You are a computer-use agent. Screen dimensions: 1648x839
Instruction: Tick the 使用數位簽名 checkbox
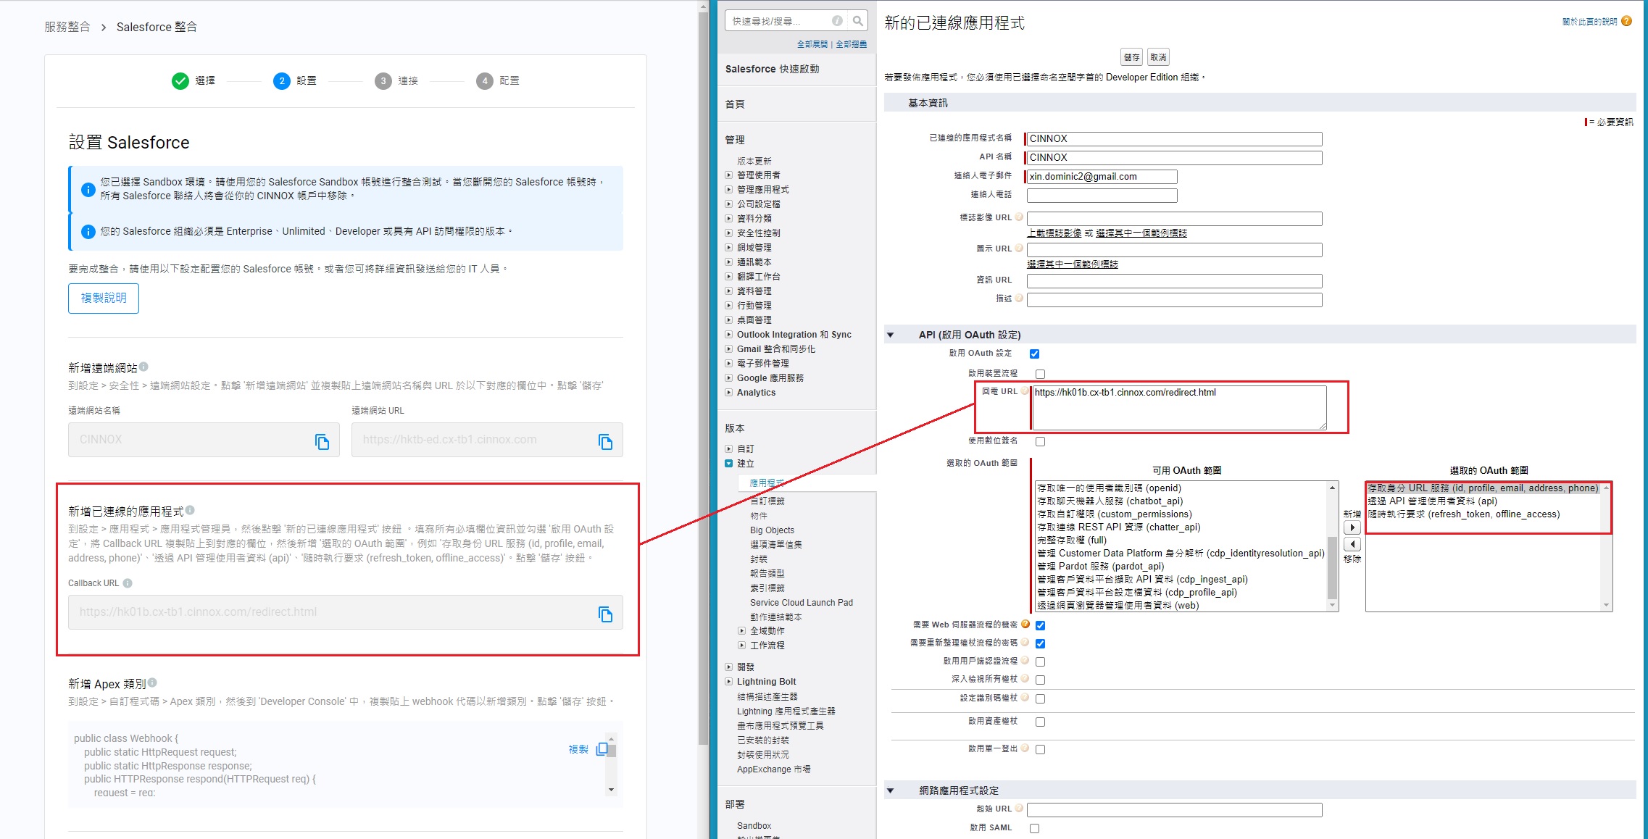point(1040,441)
